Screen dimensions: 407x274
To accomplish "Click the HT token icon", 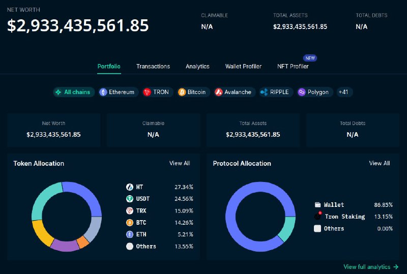I will (130, 187).
